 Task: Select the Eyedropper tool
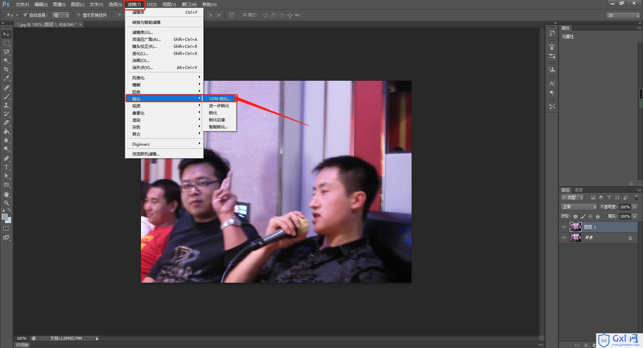[x=6, y=78]
